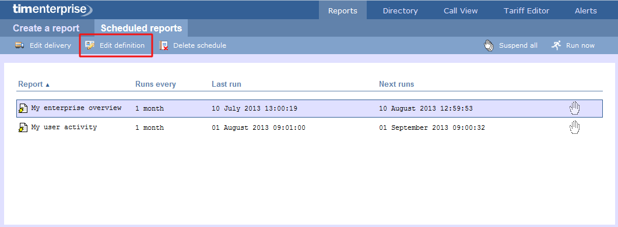
Task: Click My enterprise overview report icon
Action: (23, 108)
